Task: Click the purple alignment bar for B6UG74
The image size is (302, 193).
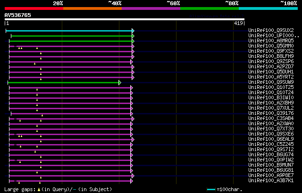Action: pyautogui.click(x=70, y=155)
